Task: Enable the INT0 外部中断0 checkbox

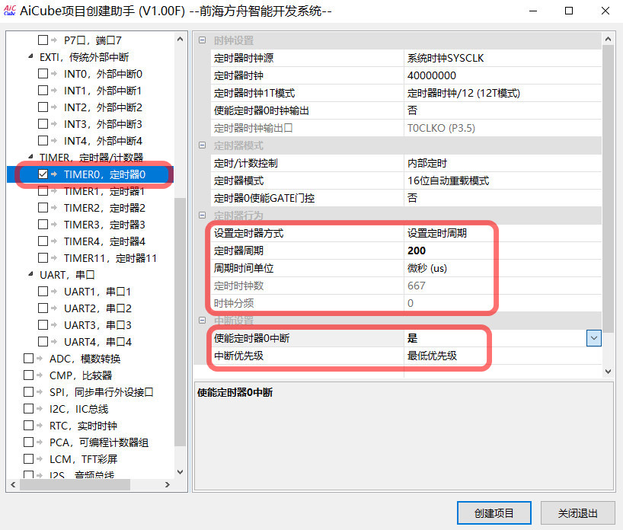Action: click(x=43, y=74)
